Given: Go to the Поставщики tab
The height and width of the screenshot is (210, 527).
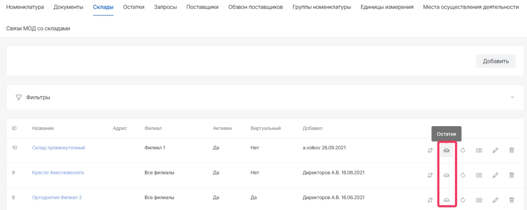Looking at the screenshot, I should [x=202, y=7].
